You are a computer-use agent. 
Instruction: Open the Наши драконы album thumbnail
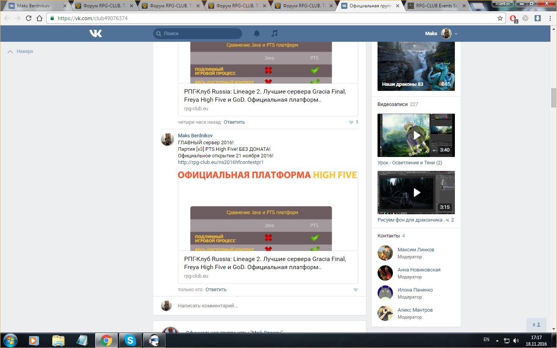pyautogui.click(x=416, y=66)
